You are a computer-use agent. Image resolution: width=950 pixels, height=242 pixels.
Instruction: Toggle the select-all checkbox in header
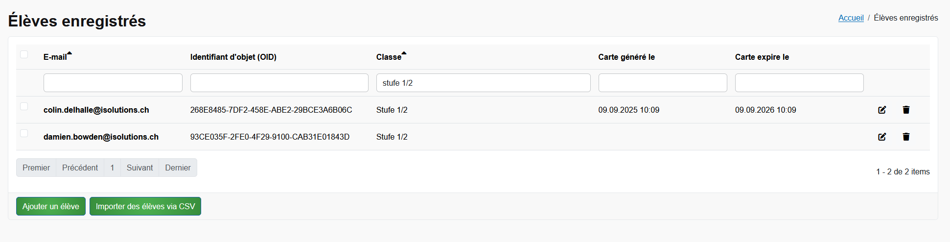click(x=24, y=54)
